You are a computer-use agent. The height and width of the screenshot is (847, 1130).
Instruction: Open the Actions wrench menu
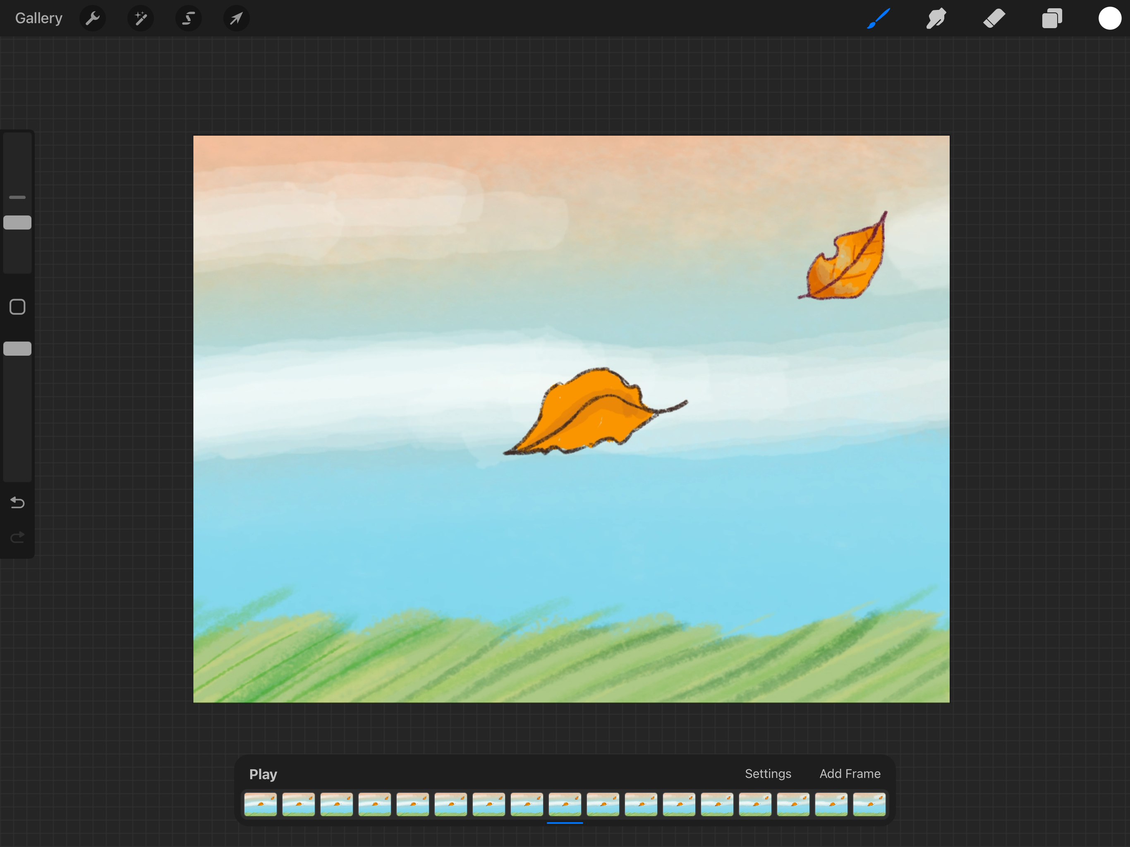coord(93,19)
